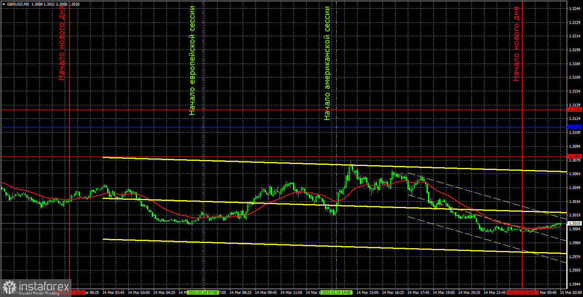Click the small triangle before GBPUSD,M5
The height and width of the screenshot is (297, 583).
[4, 4]
